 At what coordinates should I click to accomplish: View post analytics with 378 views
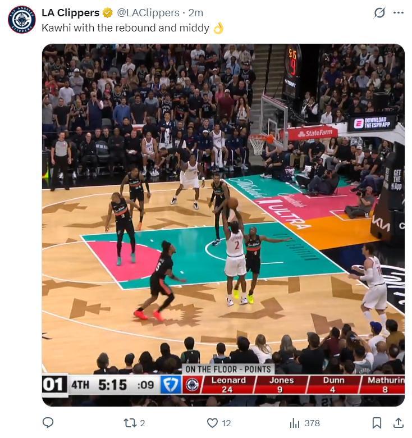pos(305,423)
